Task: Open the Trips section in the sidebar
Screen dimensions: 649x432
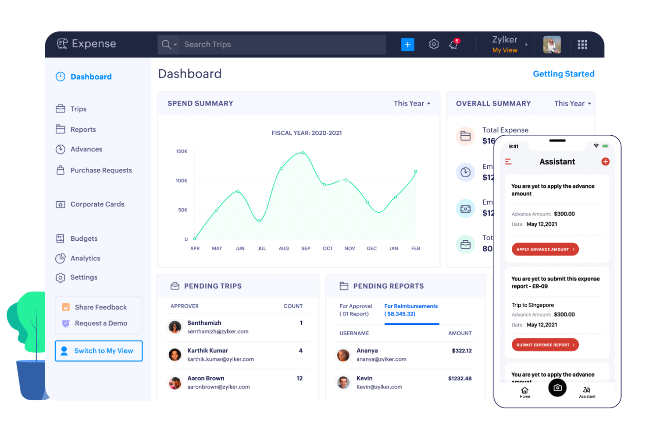Action: pos(79,109)
